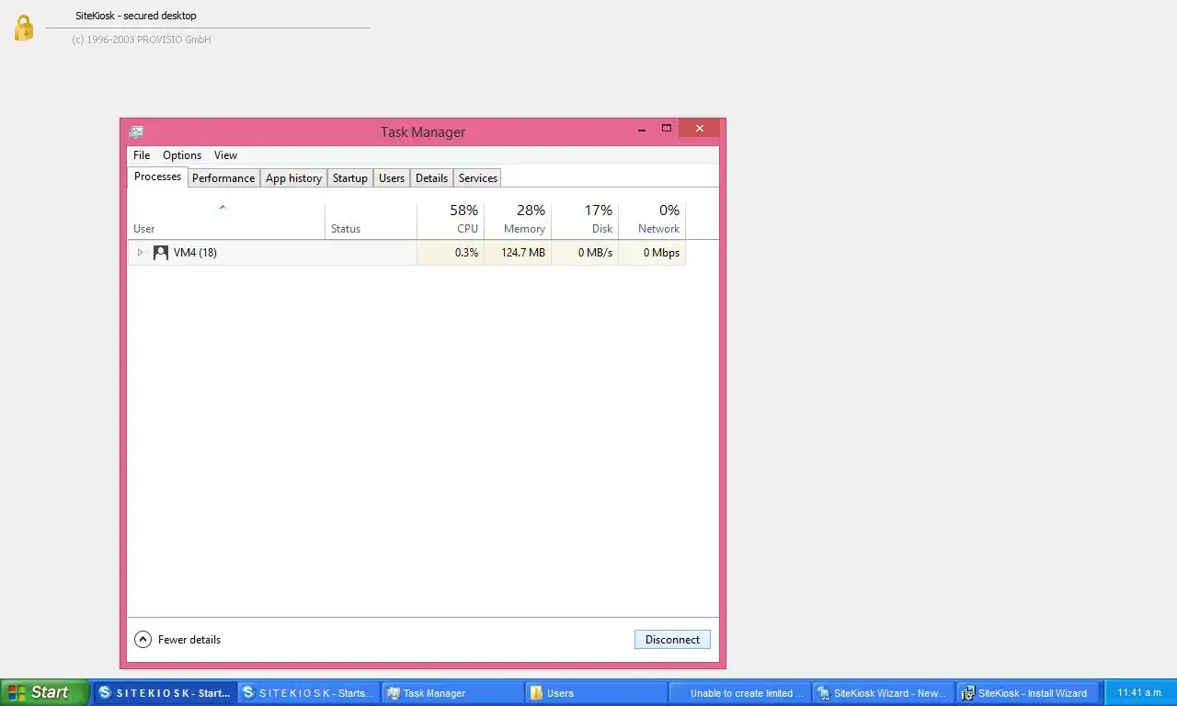Open Unable to create limited taskbar item
The image size is (1177, 706).
pos(739,693)
